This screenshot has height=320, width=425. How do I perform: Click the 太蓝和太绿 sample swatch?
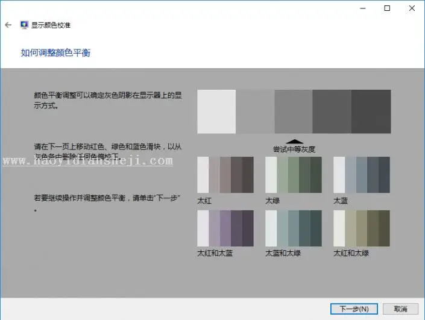coord(294,228)
